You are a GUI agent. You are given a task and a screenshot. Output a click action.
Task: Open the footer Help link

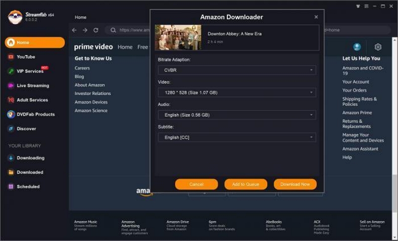tap(347, 158)
